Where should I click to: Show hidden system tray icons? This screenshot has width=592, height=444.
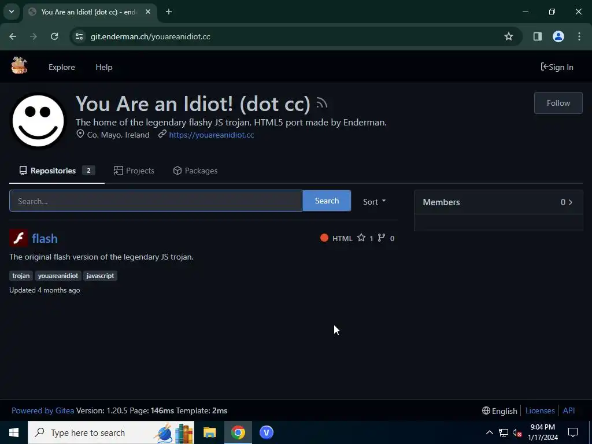point(489,432)
